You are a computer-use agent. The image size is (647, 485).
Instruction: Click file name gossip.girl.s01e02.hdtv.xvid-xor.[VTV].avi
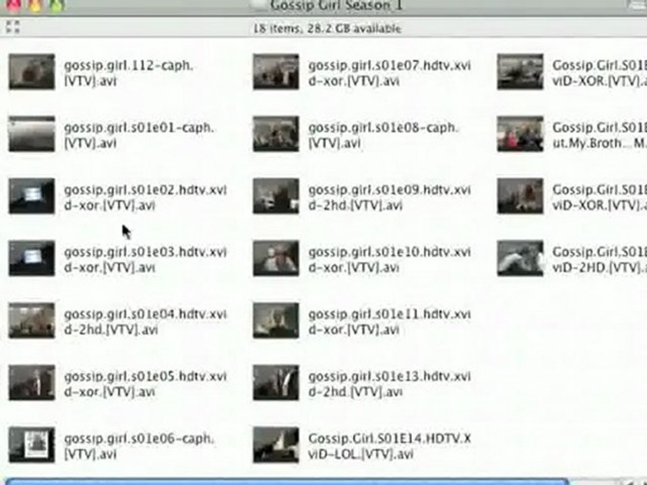pyautogui.click(x=146, y=197)
